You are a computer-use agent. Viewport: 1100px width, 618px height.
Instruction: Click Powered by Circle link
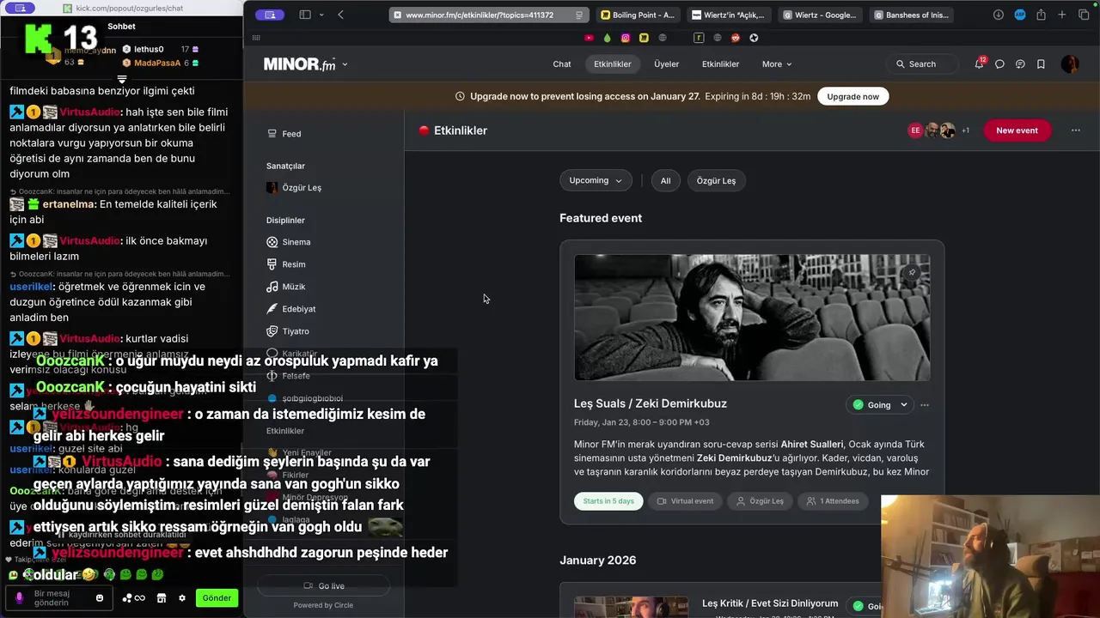coord(323,605)
